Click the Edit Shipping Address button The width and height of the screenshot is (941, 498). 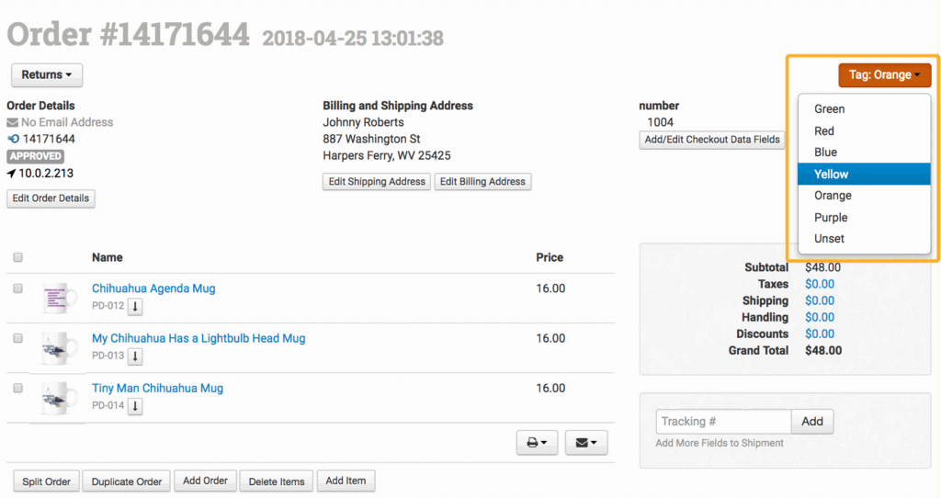377,181
